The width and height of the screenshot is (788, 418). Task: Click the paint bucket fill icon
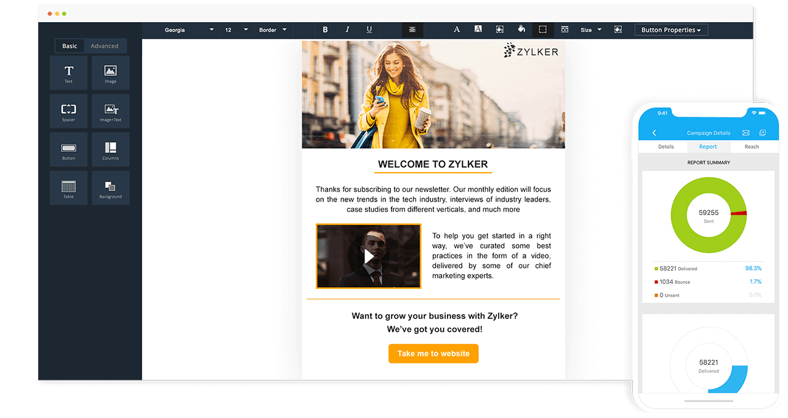point(521,30)
